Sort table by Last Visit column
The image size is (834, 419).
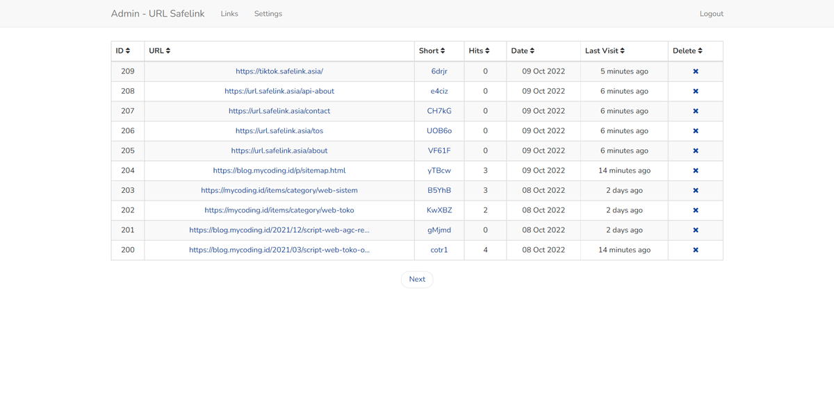point(605,51)
